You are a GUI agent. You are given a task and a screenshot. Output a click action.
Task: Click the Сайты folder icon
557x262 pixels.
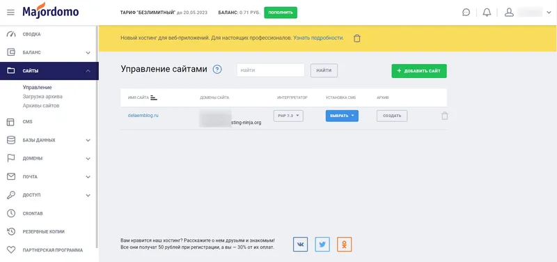point(11,71)
